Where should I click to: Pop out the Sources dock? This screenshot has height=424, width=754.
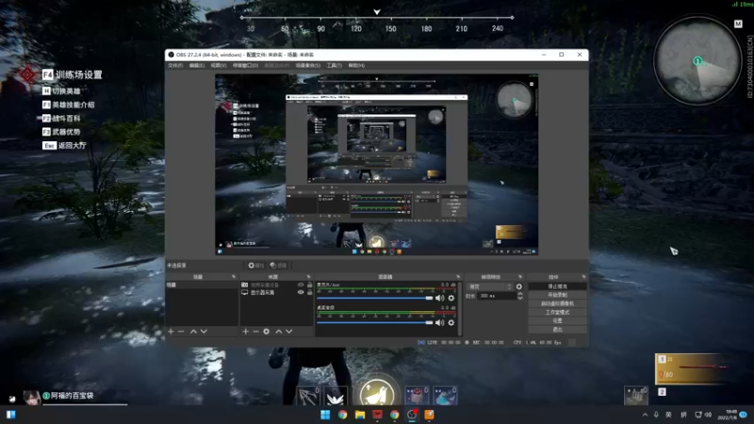309,277
